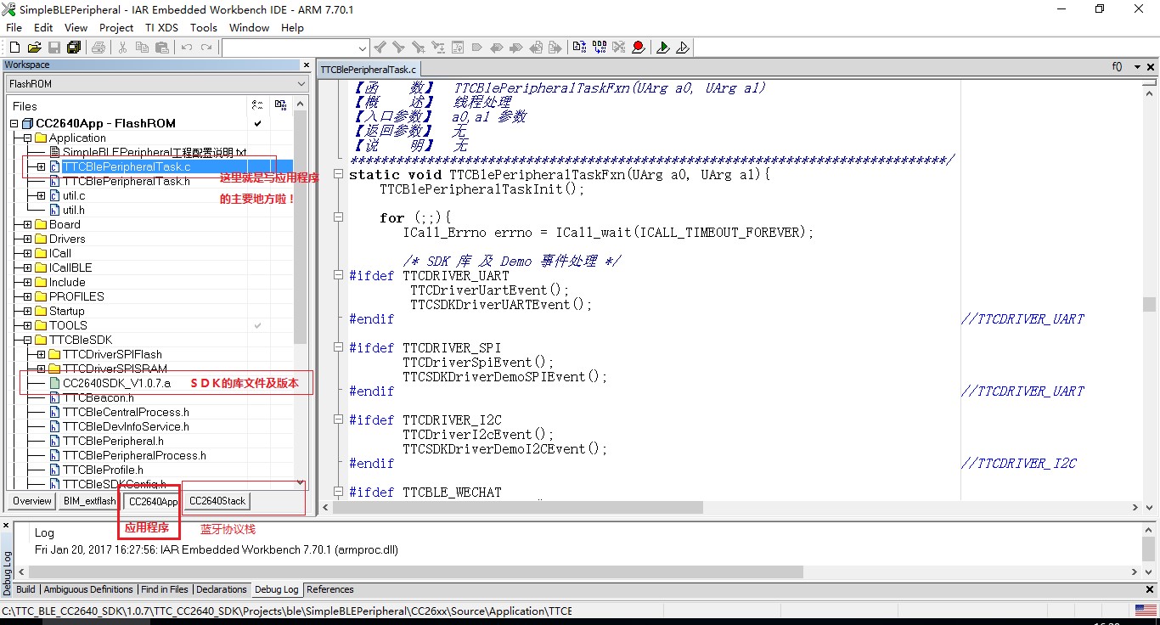The width and height of the screenshot is (1160, 625).
Task: Expand the PROFILES folder
Action: pyautogui.click(x=27, y=296)
